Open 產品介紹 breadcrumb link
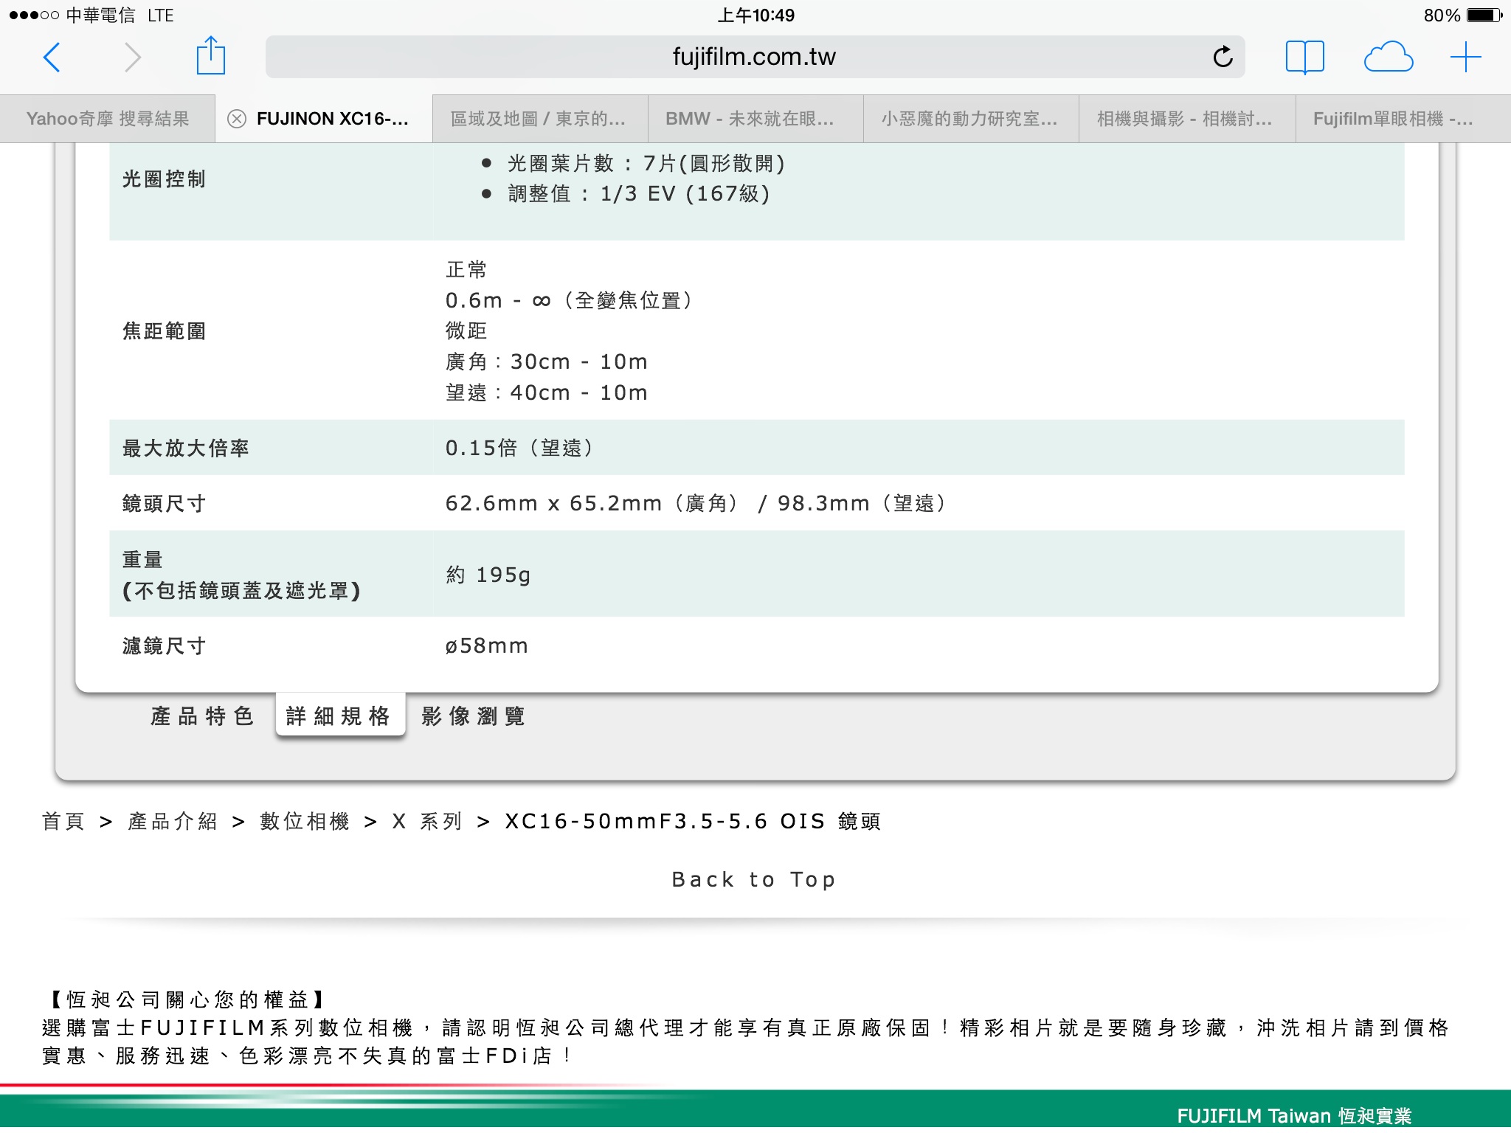This screenshot has height=1133, width=1511. [173, 821]
